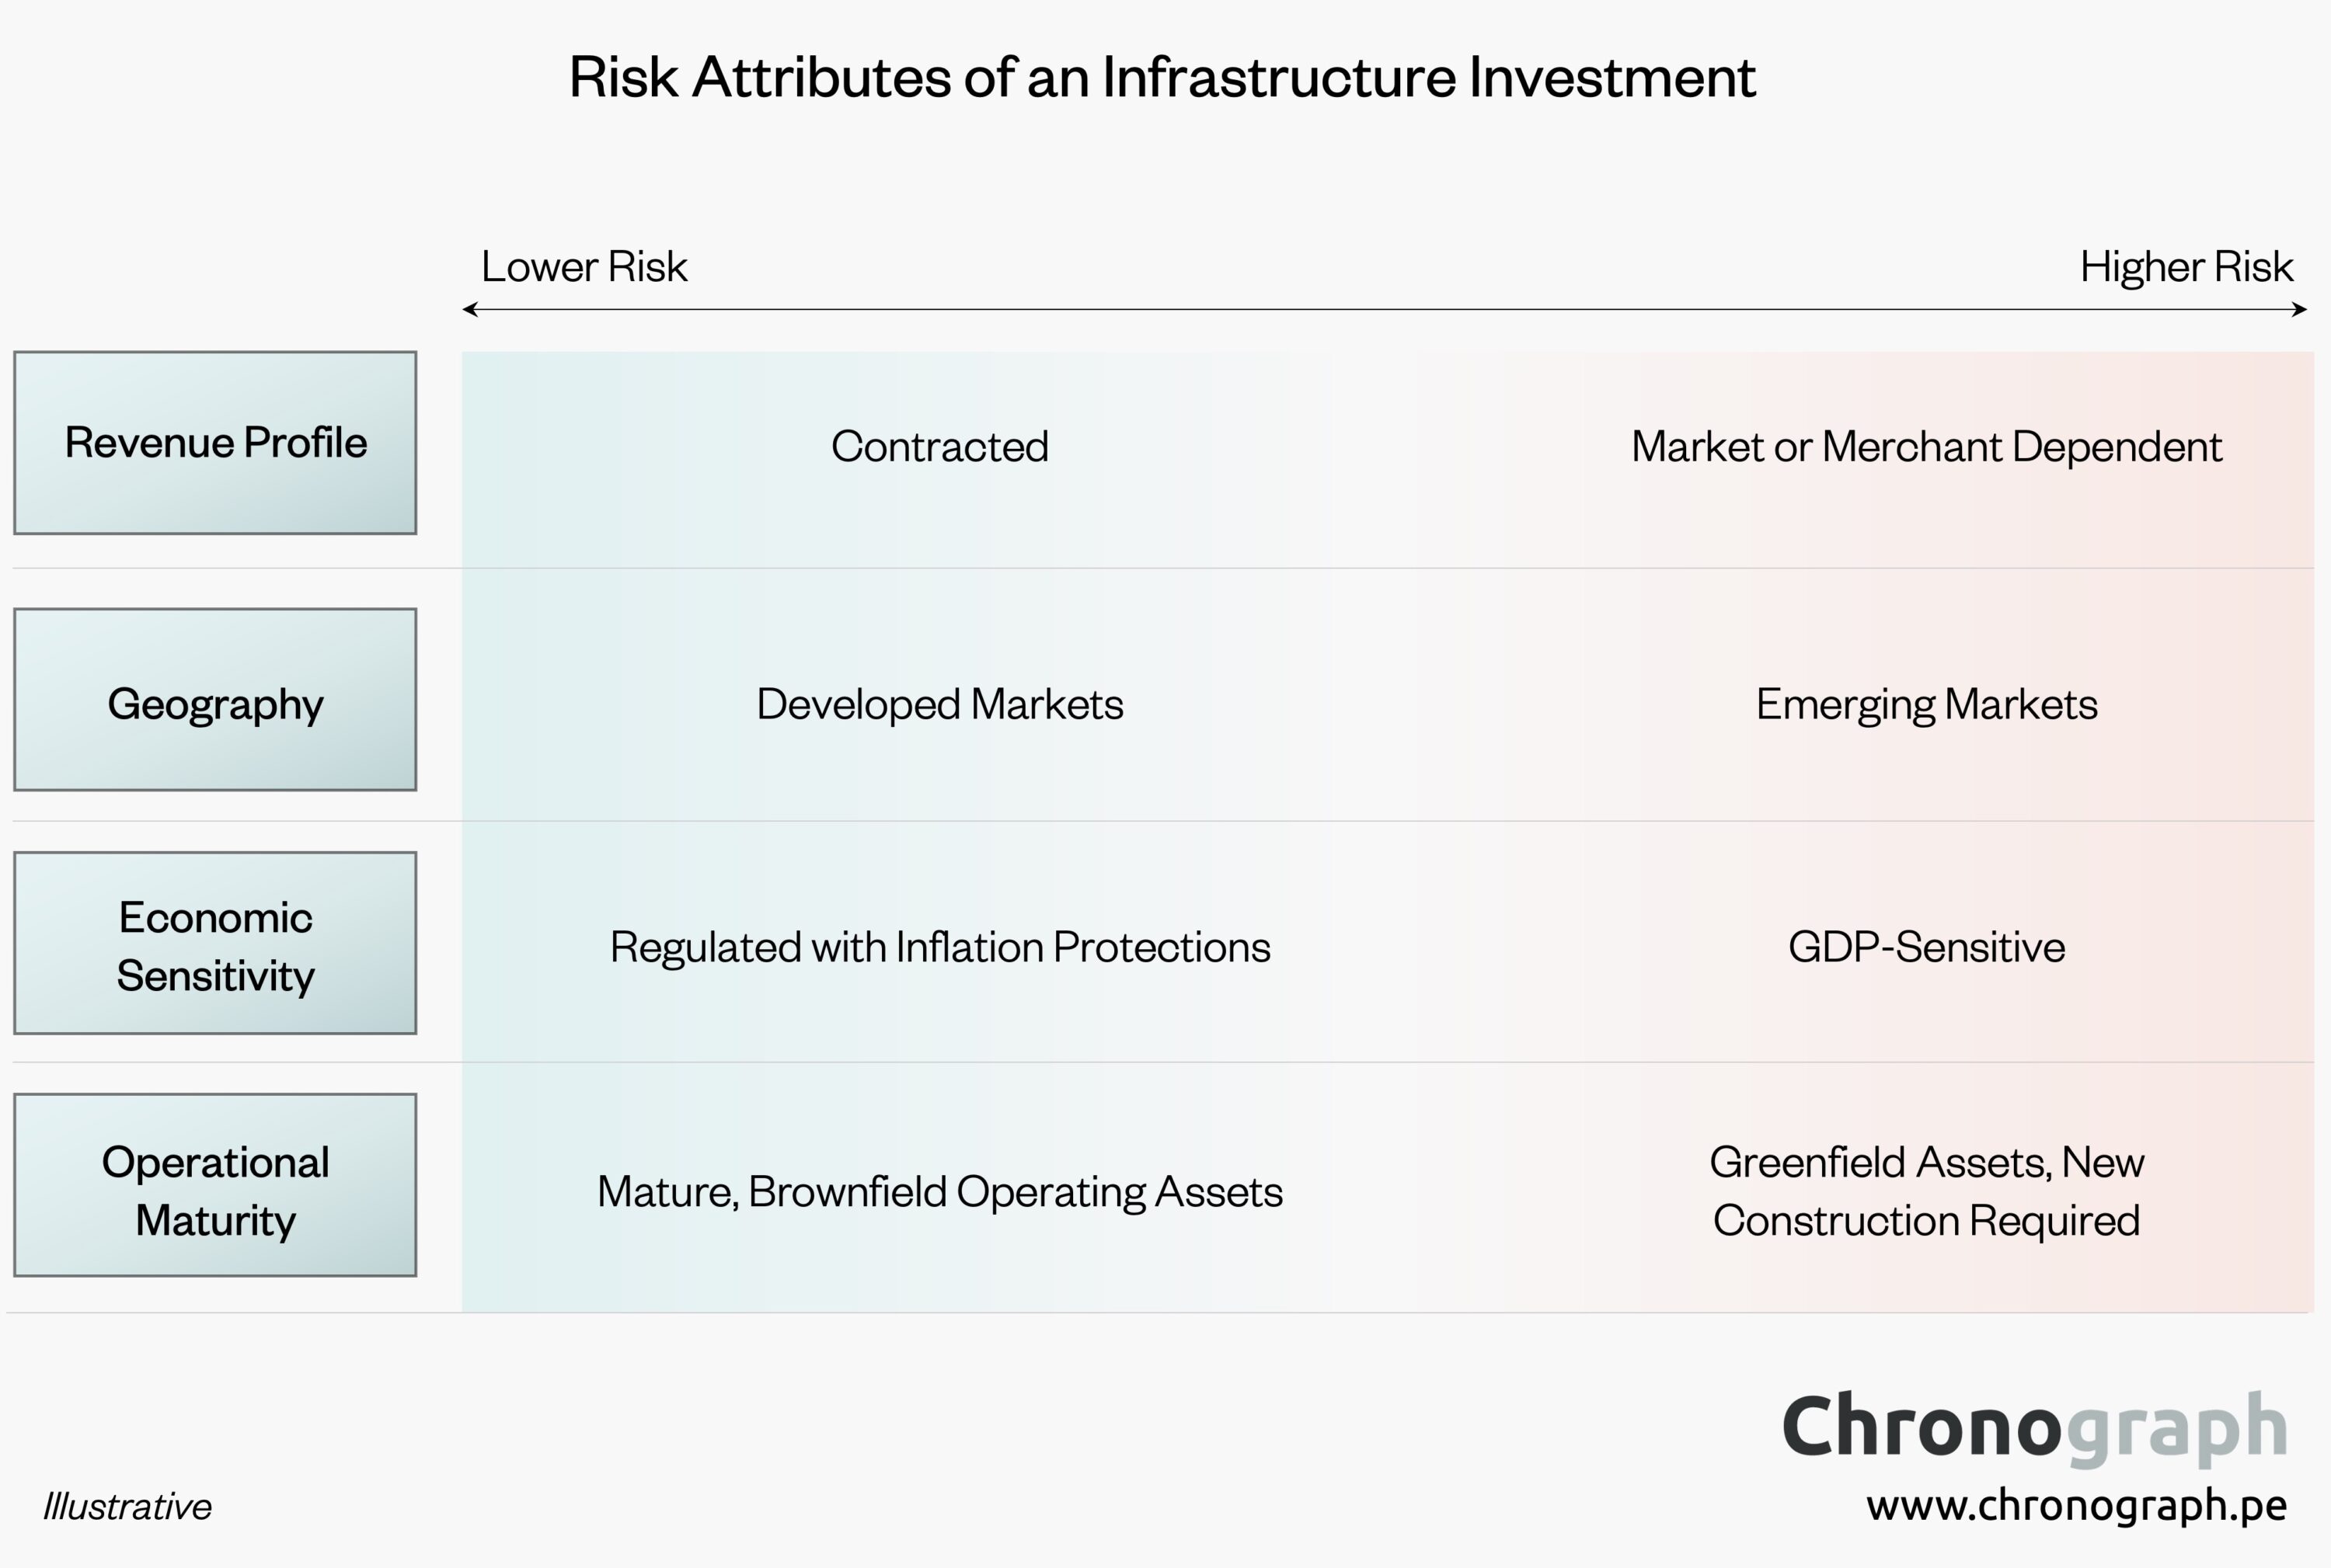Viewport: 2331px width, 1568px height.
Task: Click the Chronograph logo
Action: pyautogui.click(x=2035, y=1428)
